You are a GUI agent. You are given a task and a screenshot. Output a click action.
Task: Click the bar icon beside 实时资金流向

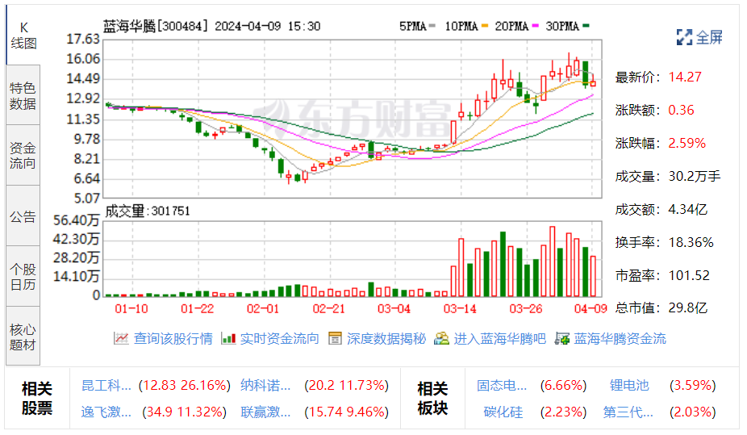pos(228,339)
